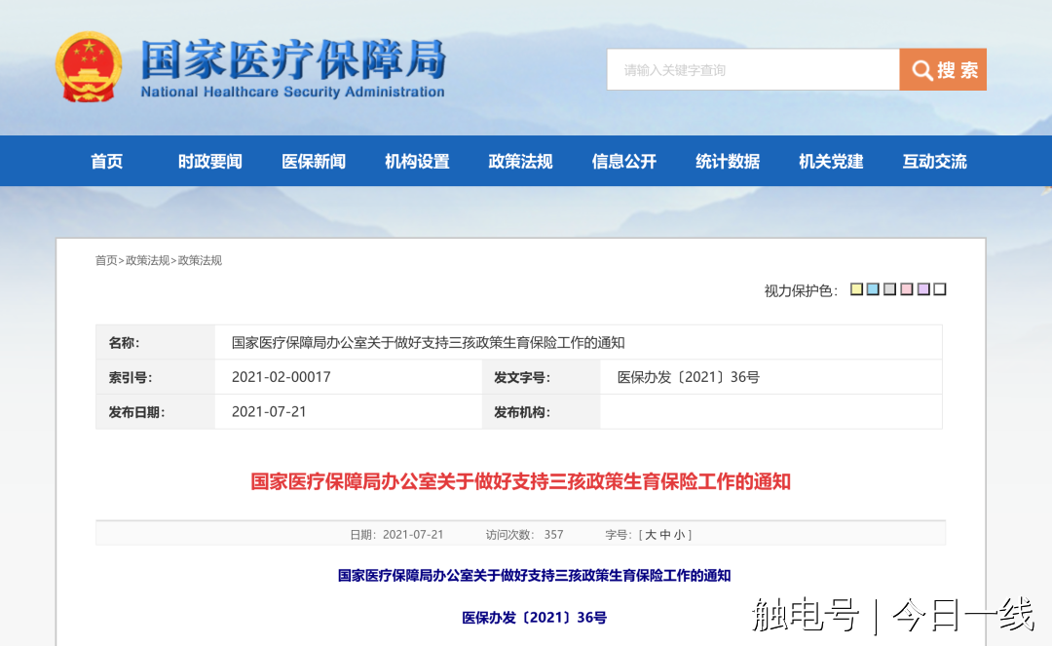The height and width of the screenshot is (646, 1052).
Task: Open the 政策法规 navigation item
Action: [520, 161]
